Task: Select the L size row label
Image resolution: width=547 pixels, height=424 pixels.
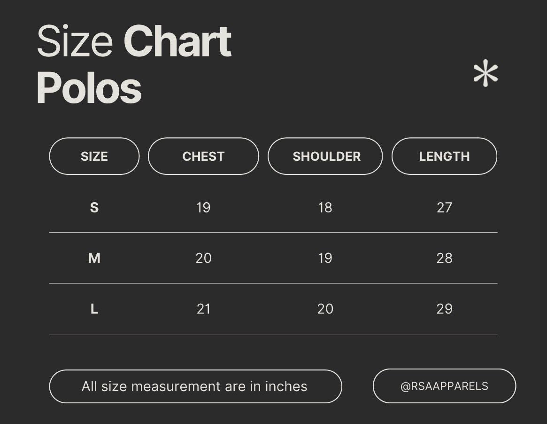Action: pos(94,309)
